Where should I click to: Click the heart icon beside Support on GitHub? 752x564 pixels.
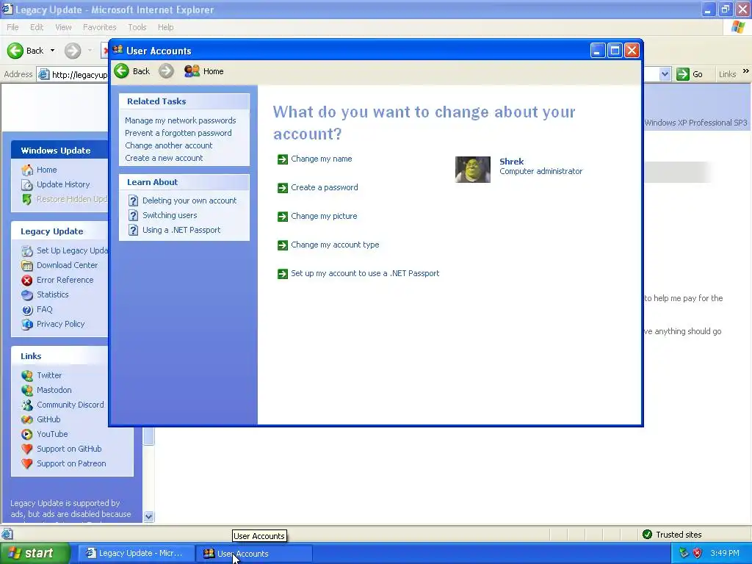27,449
